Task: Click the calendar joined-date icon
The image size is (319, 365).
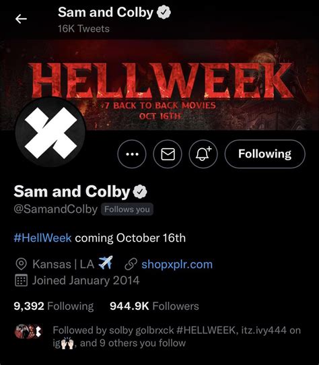Action: click(x=21, y=280)
